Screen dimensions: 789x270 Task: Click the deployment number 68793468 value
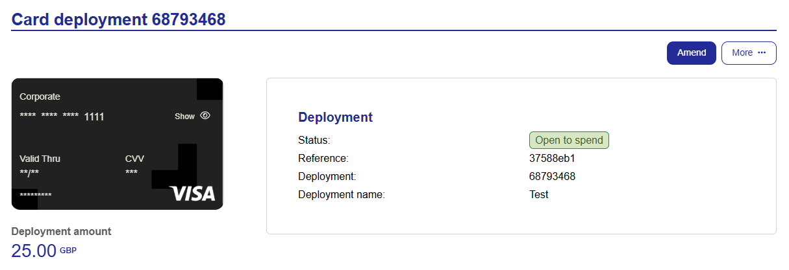click(x=553, y=176)
